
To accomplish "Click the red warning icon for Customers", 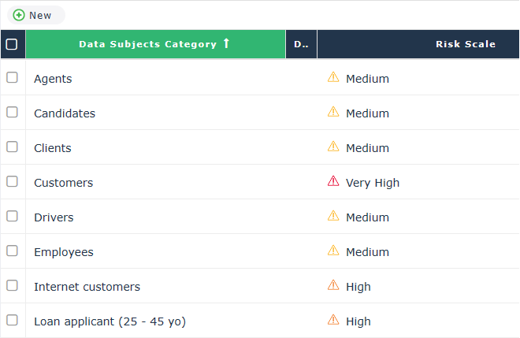I will 333,182.
